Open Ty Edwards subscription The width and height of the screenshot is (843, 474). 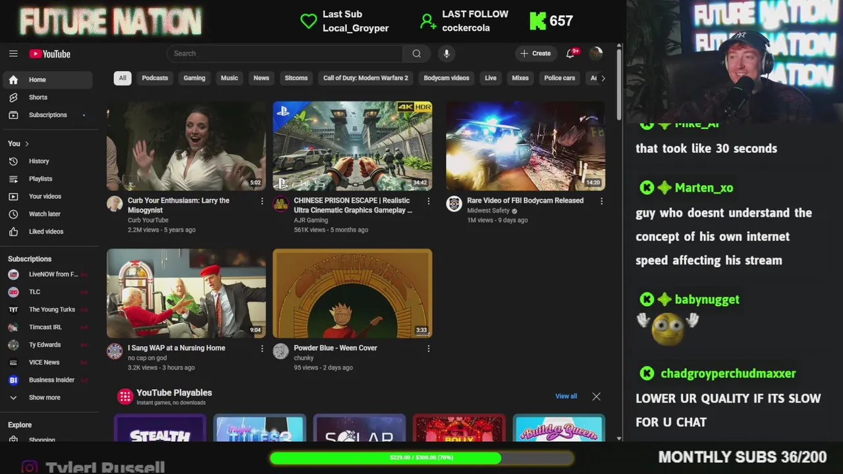46,345
